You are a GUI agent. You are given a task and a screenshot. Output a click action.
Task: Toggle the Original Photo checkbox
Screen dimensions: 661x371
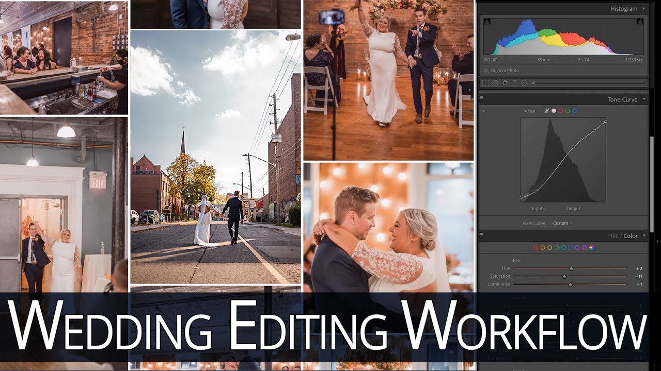pos(485,71)
